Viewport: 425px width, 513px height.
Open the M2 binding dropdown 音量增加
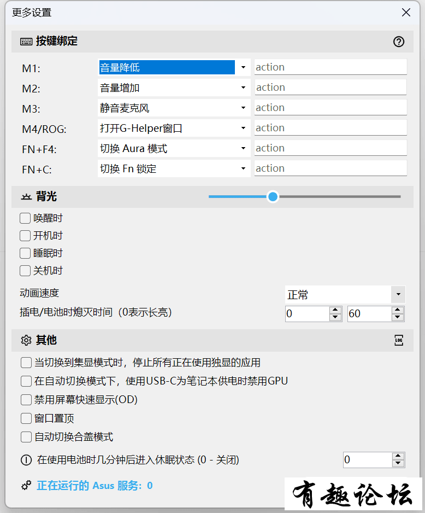click(x=174, y=88)
